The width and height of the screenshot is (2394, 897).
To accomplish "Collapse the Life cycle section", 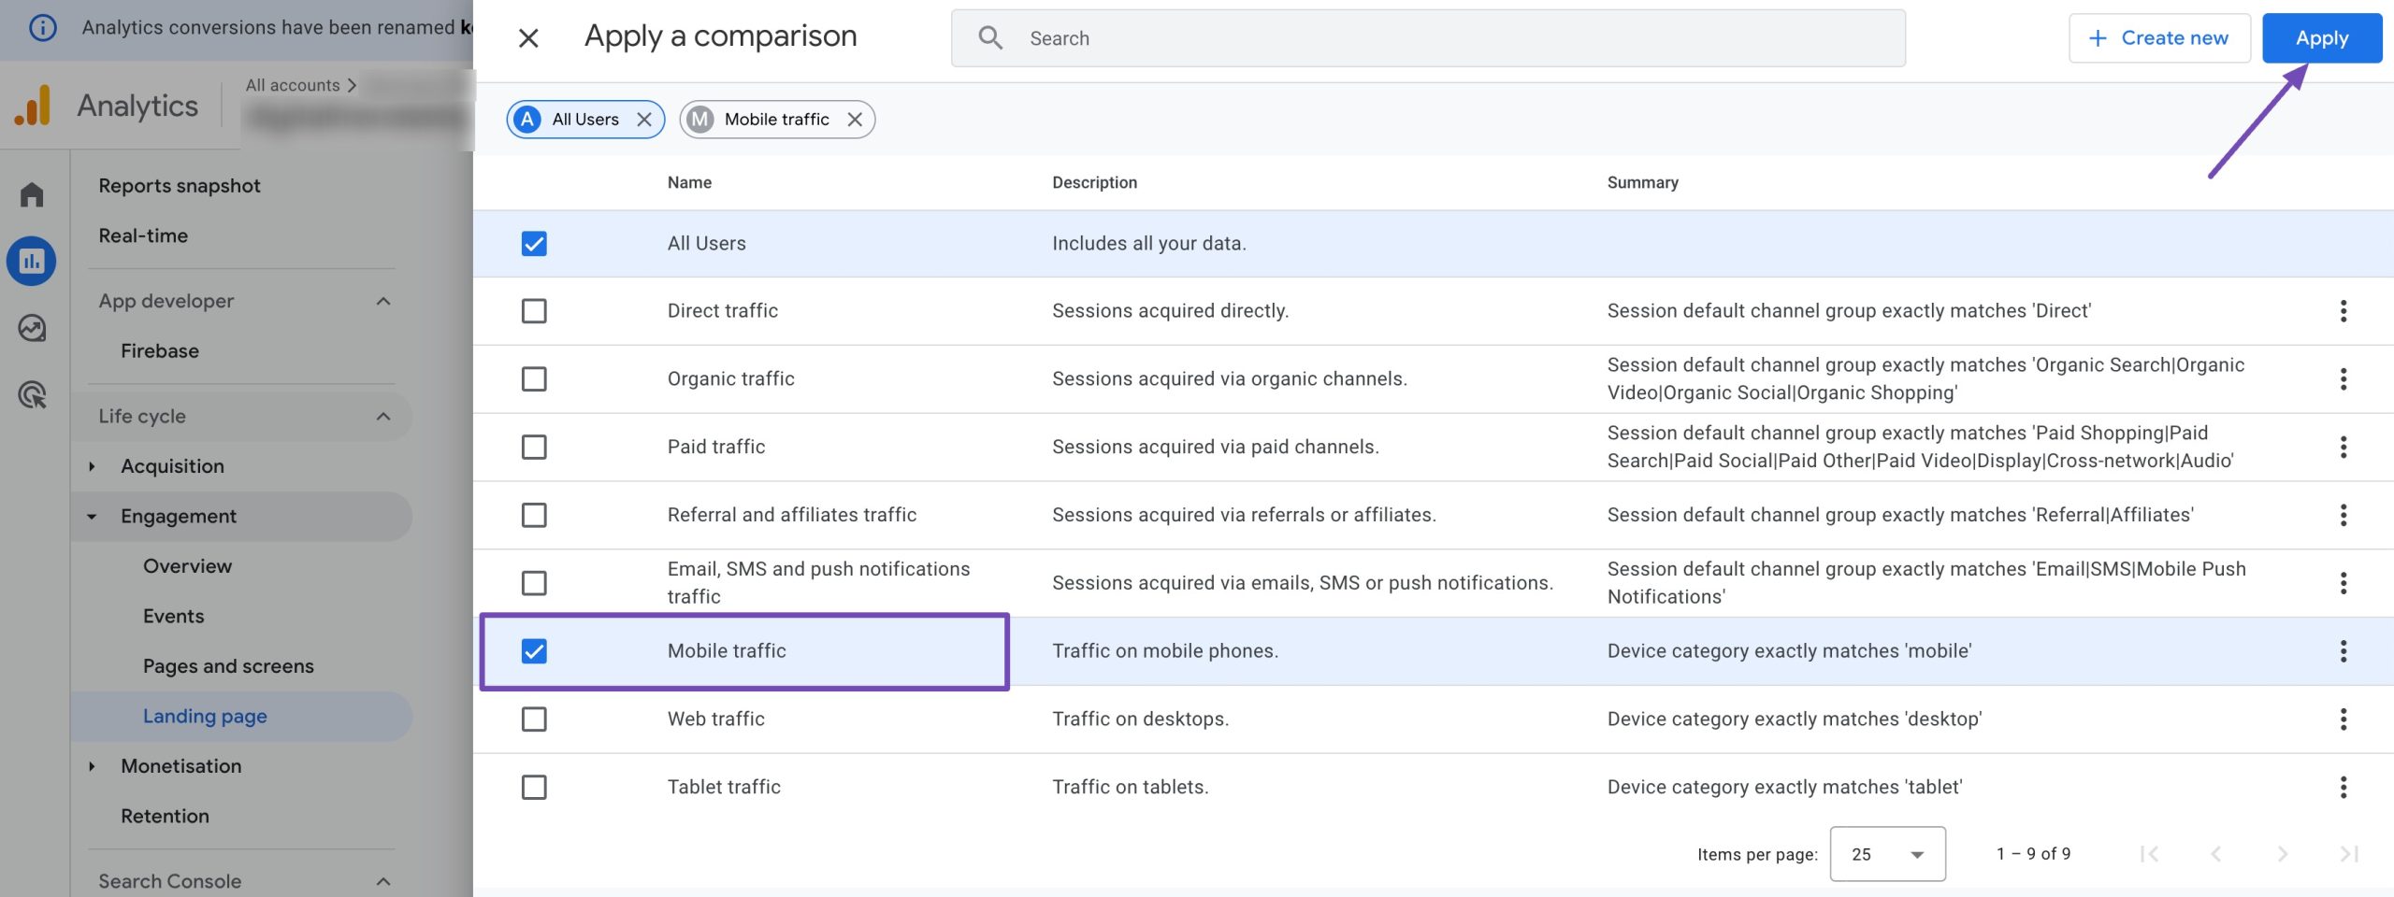I will [382, 417].
